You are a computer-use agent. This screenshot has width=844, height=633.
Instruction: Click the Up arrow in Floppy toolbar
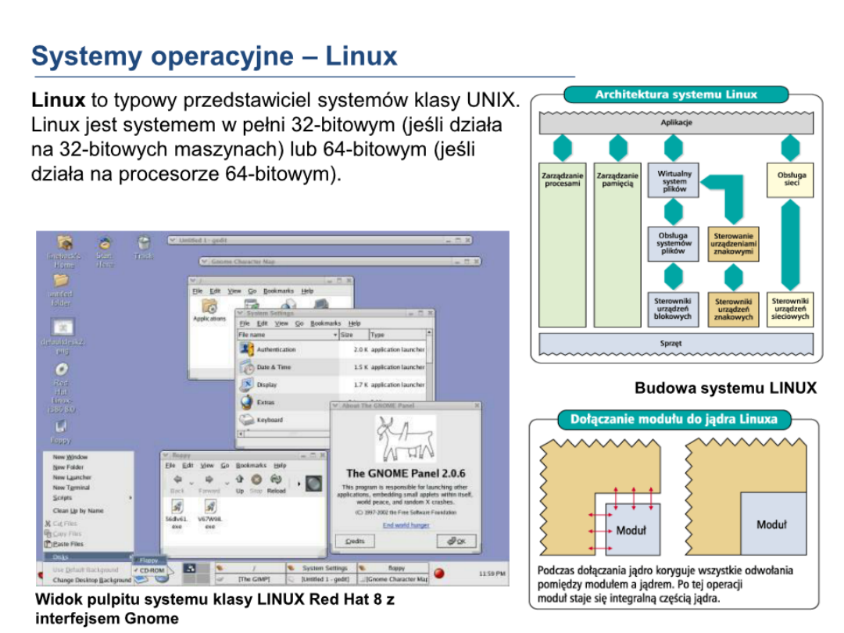tap(240, 480)
